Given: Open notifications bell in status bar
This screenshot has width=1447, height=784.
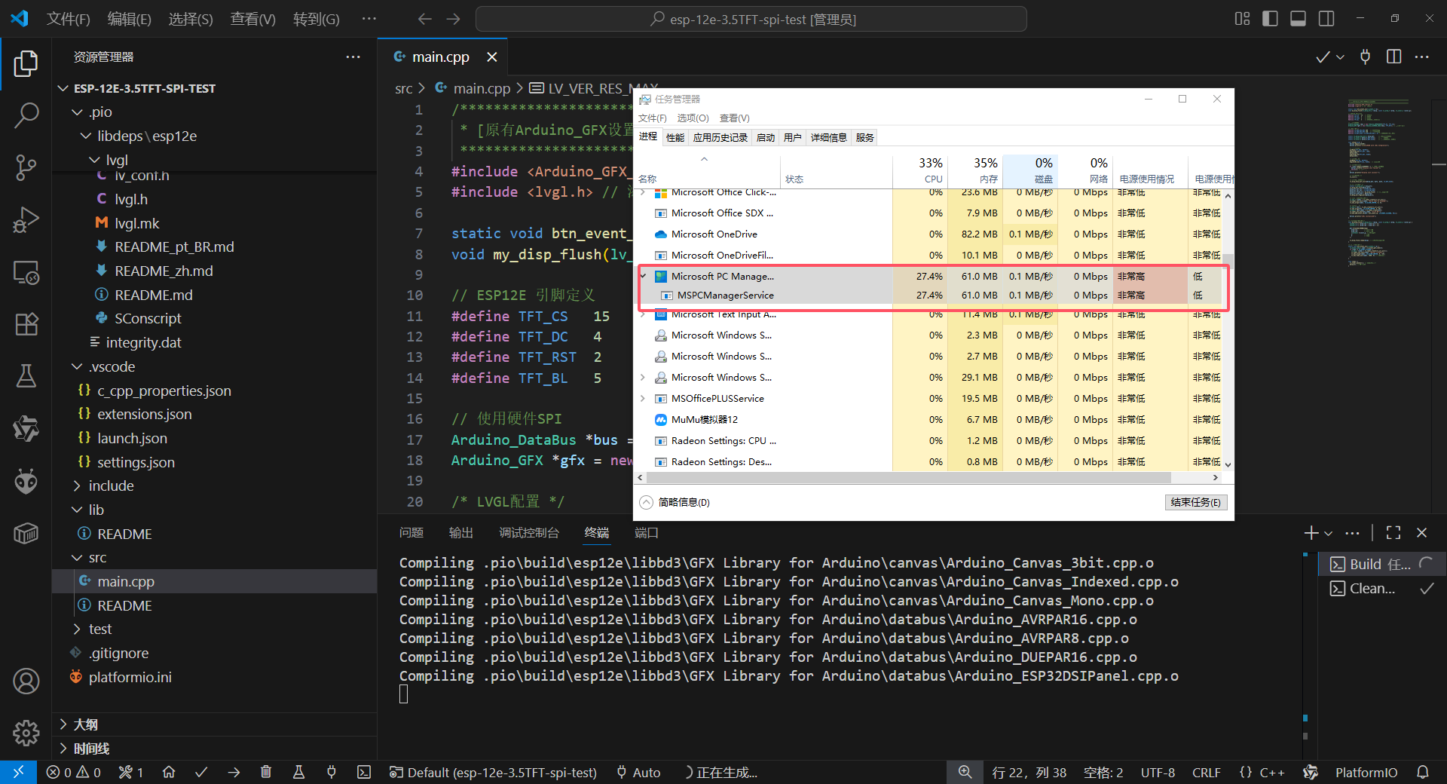Looking at the screenshot, I should click(1423, 772).
